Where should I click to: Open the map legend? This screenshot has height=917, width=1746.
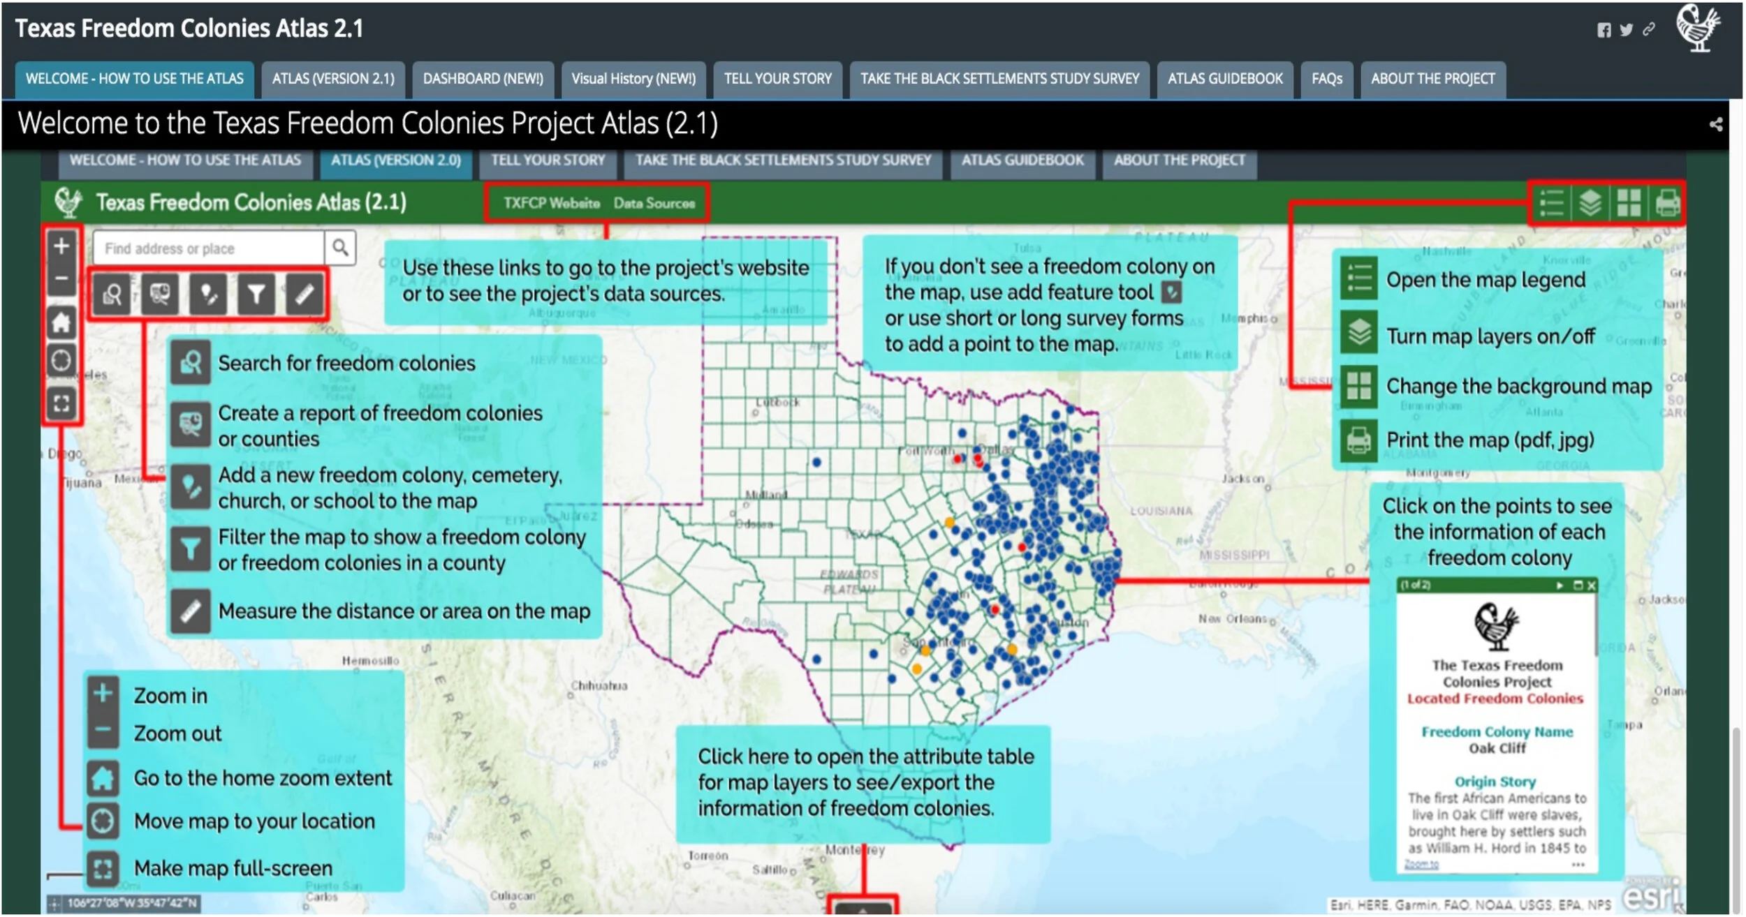point(1550,202)
